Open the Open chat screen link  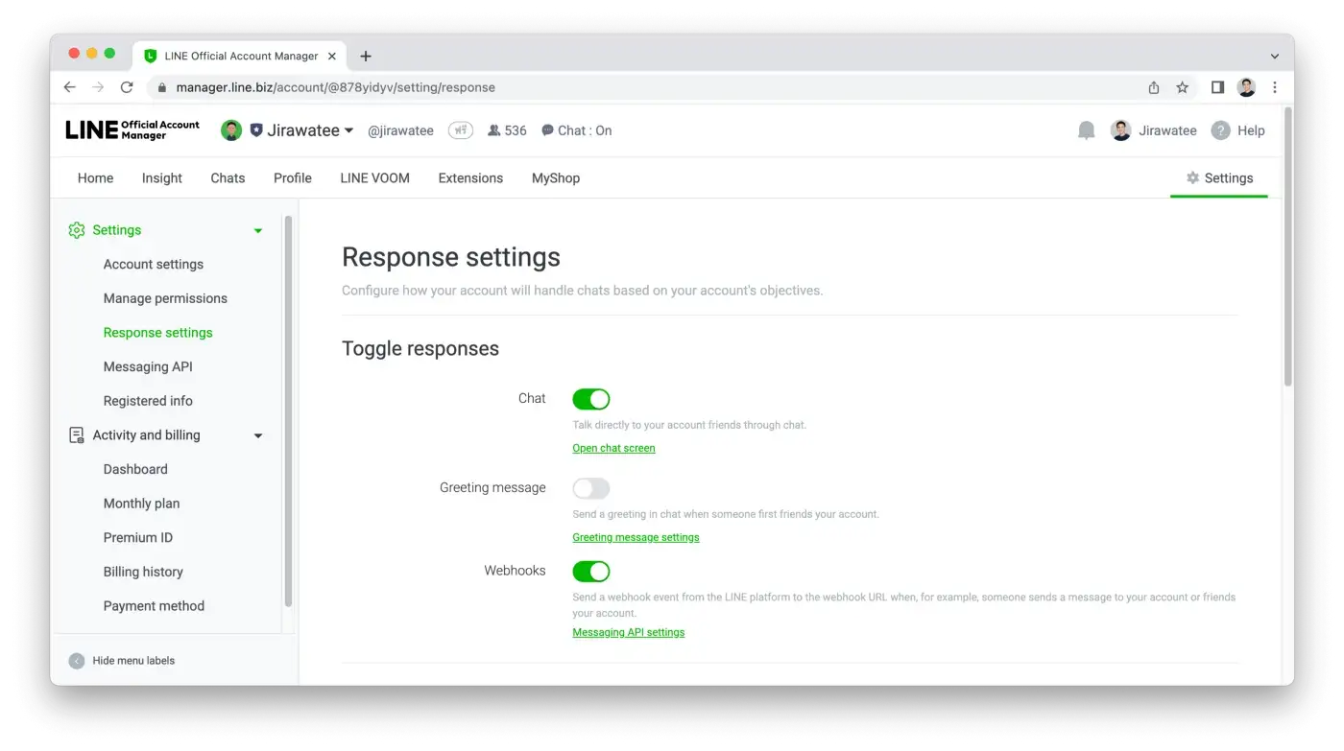coord(613,448)
